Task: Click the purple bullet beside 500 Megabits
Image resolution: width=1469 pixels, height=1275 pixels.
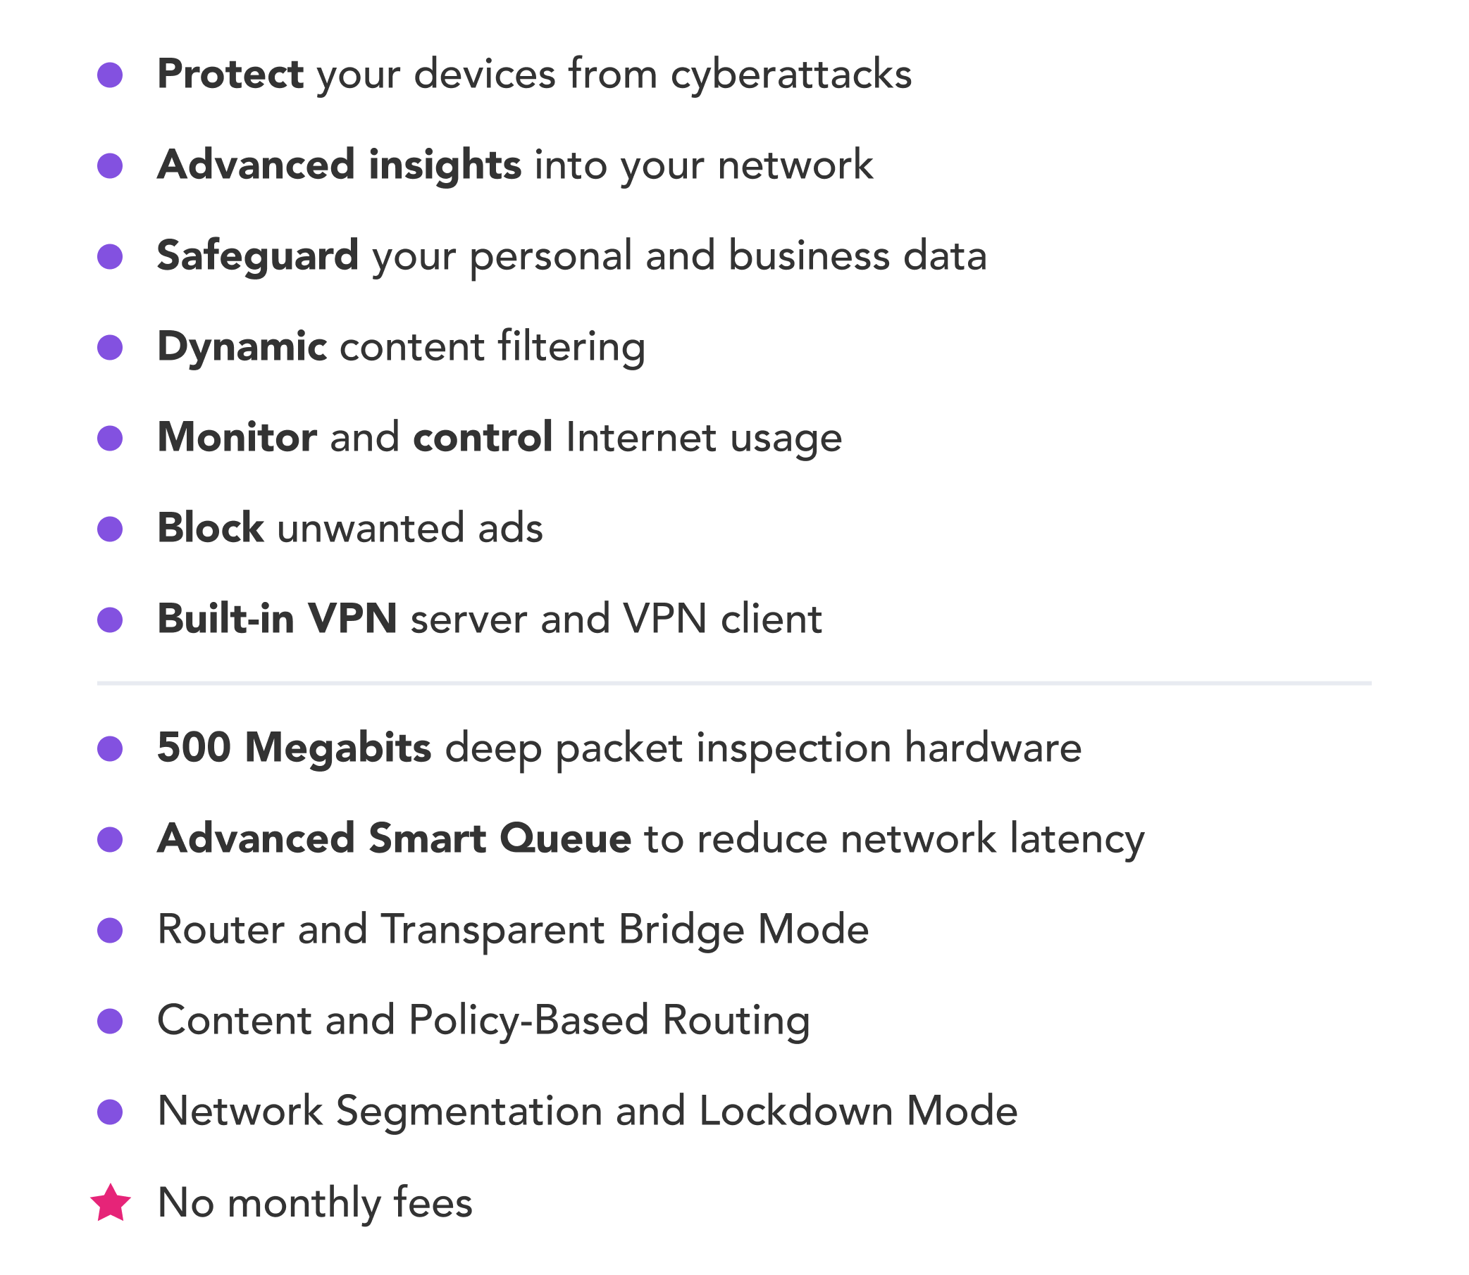Action: pyautogui.click(x=110, y=748)
